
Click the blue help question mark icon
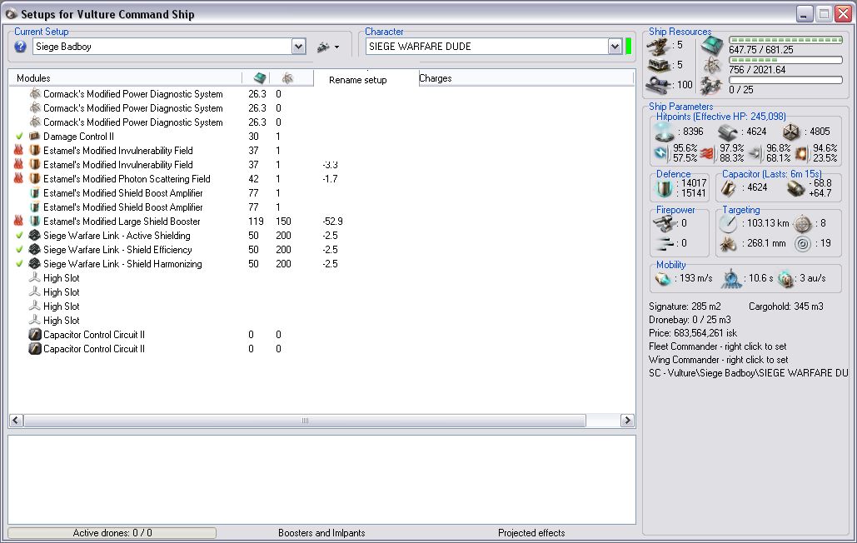point(20,47)
